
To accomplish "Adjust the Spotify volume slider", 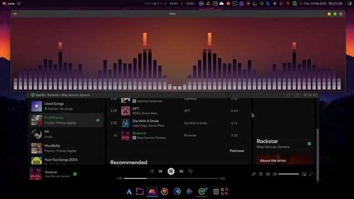I will pos(289,174).
